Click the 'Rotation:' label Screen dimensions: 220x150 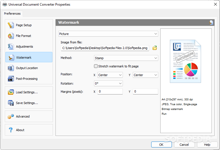67,83
